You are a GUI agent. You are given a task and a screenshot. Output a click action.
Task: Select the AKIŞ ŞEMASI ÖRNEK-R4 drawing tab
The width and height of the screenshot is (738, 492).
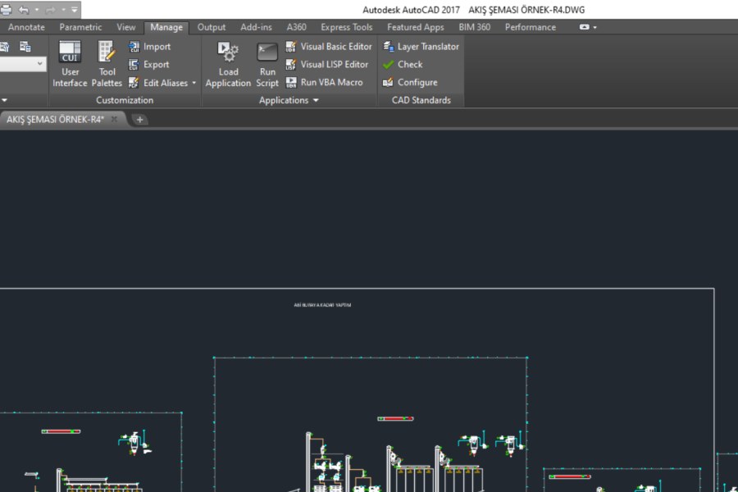pyautogui.click(x=55, y=120)
